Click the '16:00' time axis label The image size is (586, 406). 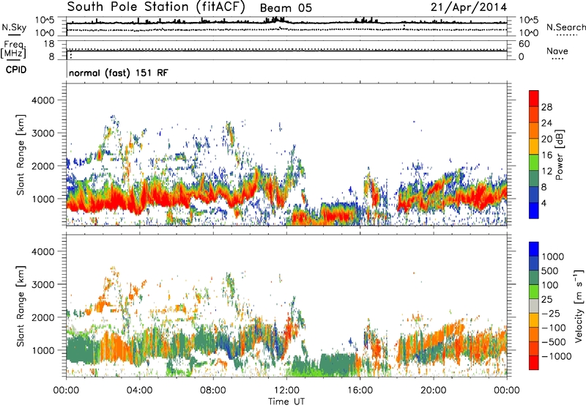tap(360, 391)
